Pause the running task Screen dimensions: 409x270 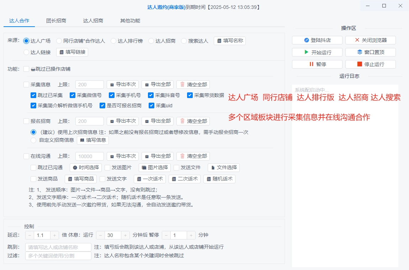[317, 64]
